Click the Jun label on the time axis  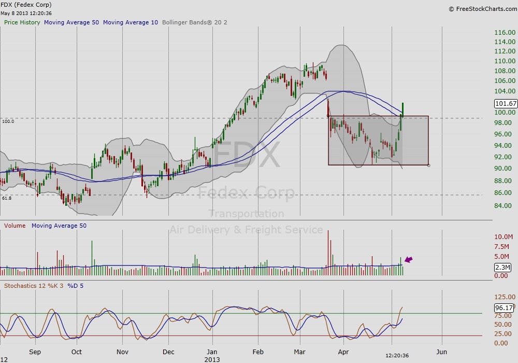(442, 352)
